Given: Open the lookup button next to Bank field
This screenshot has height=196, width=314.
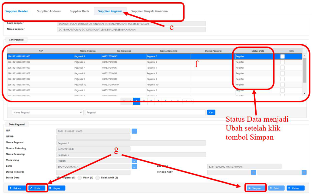Looking at the screenshot, I should [x=134, y=166].
